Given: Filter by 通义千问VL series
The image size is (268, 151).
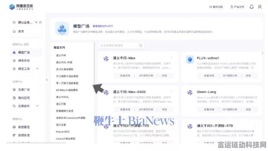Looking at the screenshot, I should click(62, 97).
